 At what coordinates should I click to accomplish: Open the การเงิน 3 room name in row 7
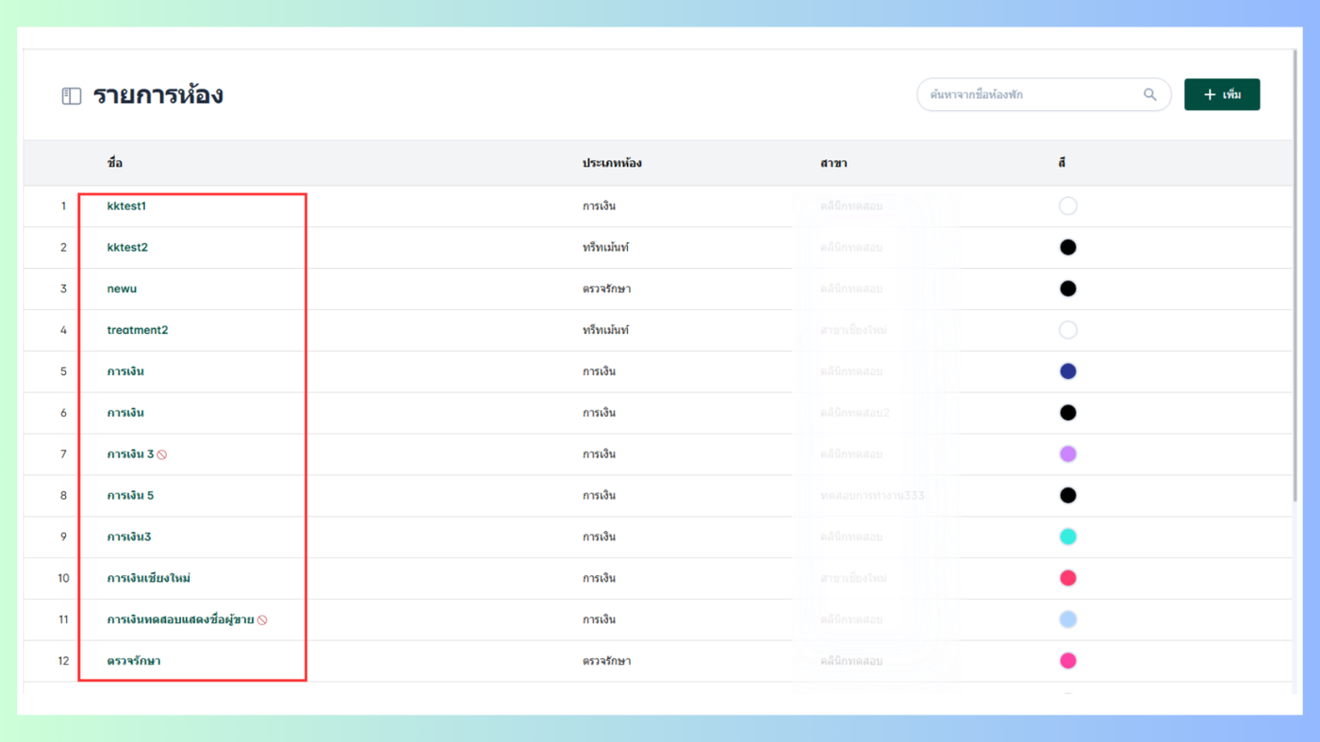[x=130, y=454]
